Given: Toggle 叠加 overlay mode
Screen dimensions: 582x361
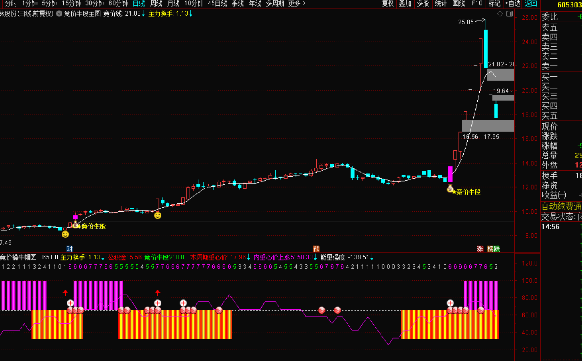Looking at the screenshot, I should [405, 4].
